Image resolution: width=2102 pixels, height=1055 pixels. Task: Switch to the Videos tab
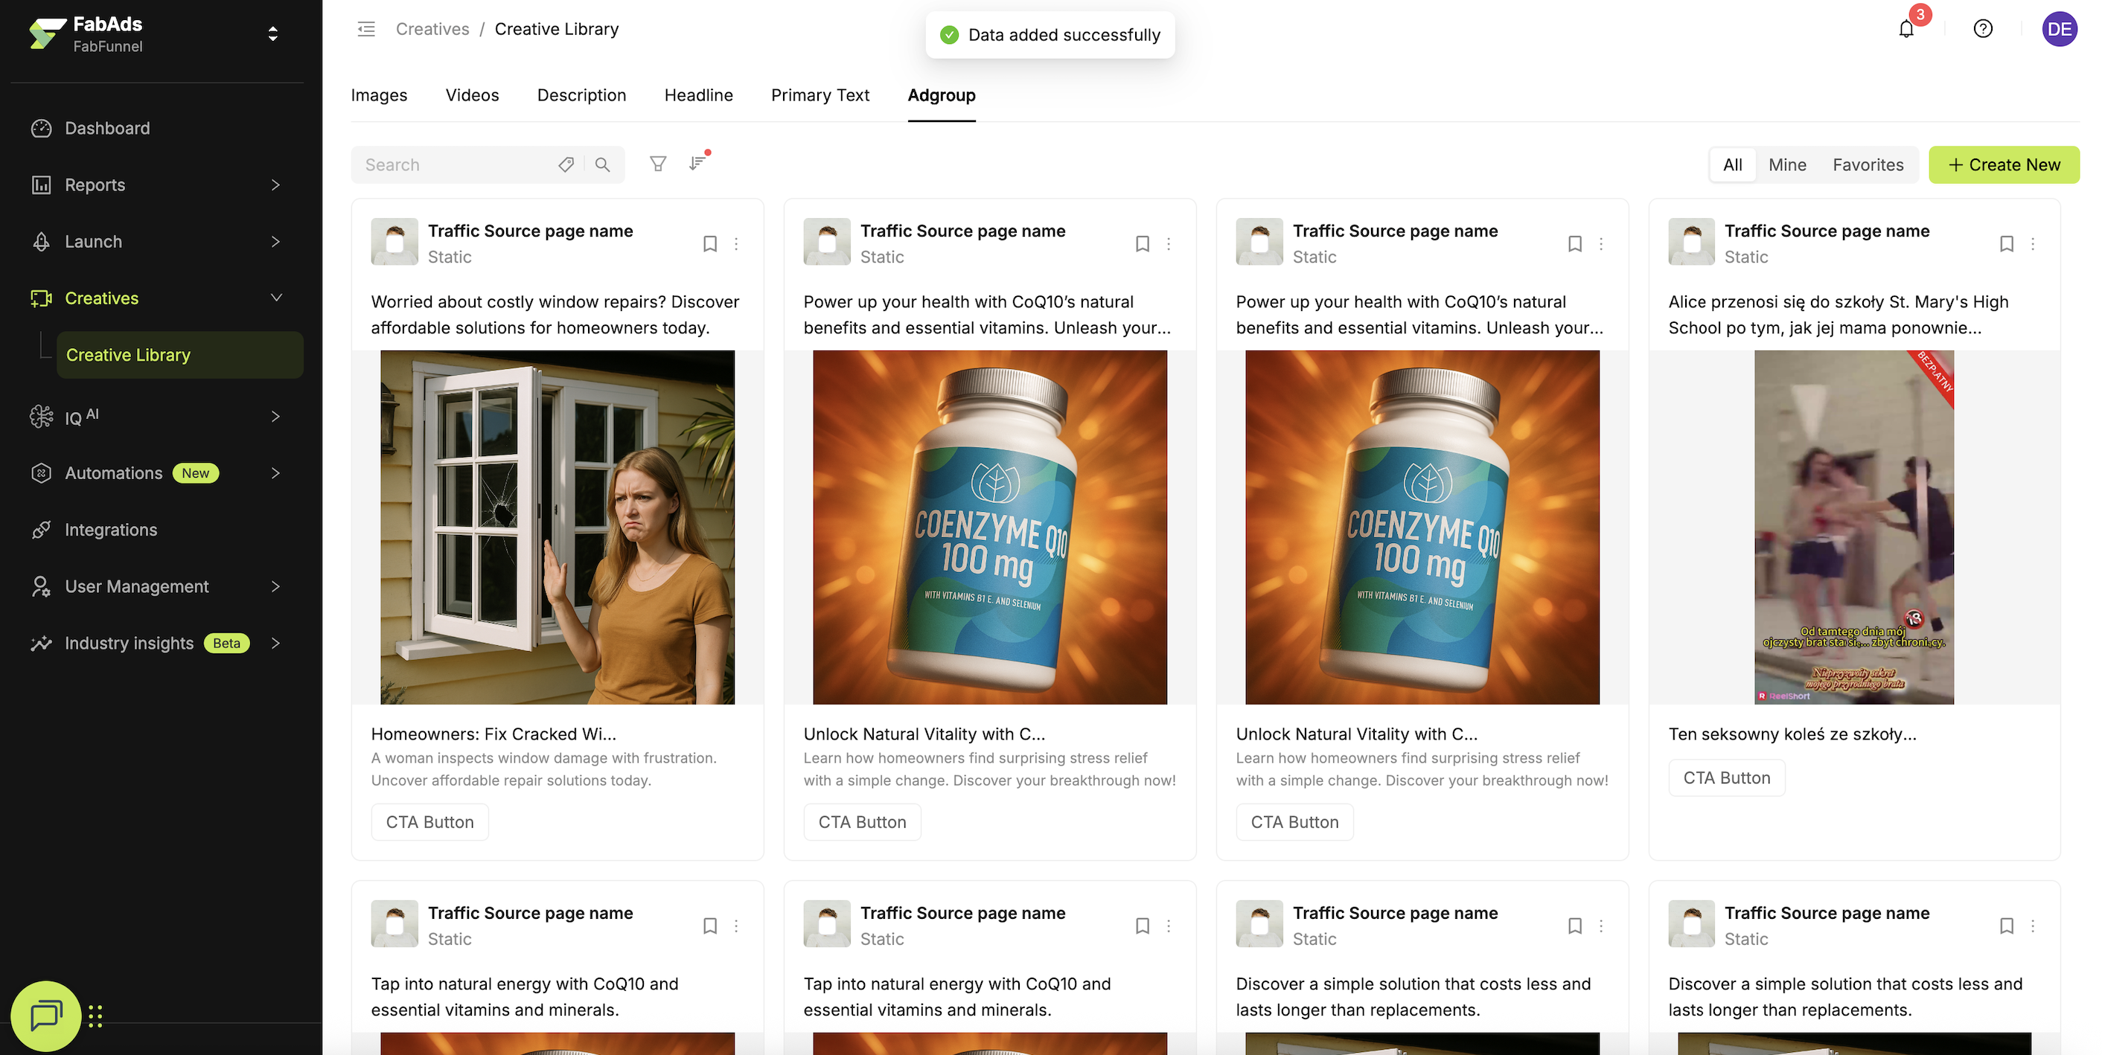pyautogui.click(x=472, y=95)
